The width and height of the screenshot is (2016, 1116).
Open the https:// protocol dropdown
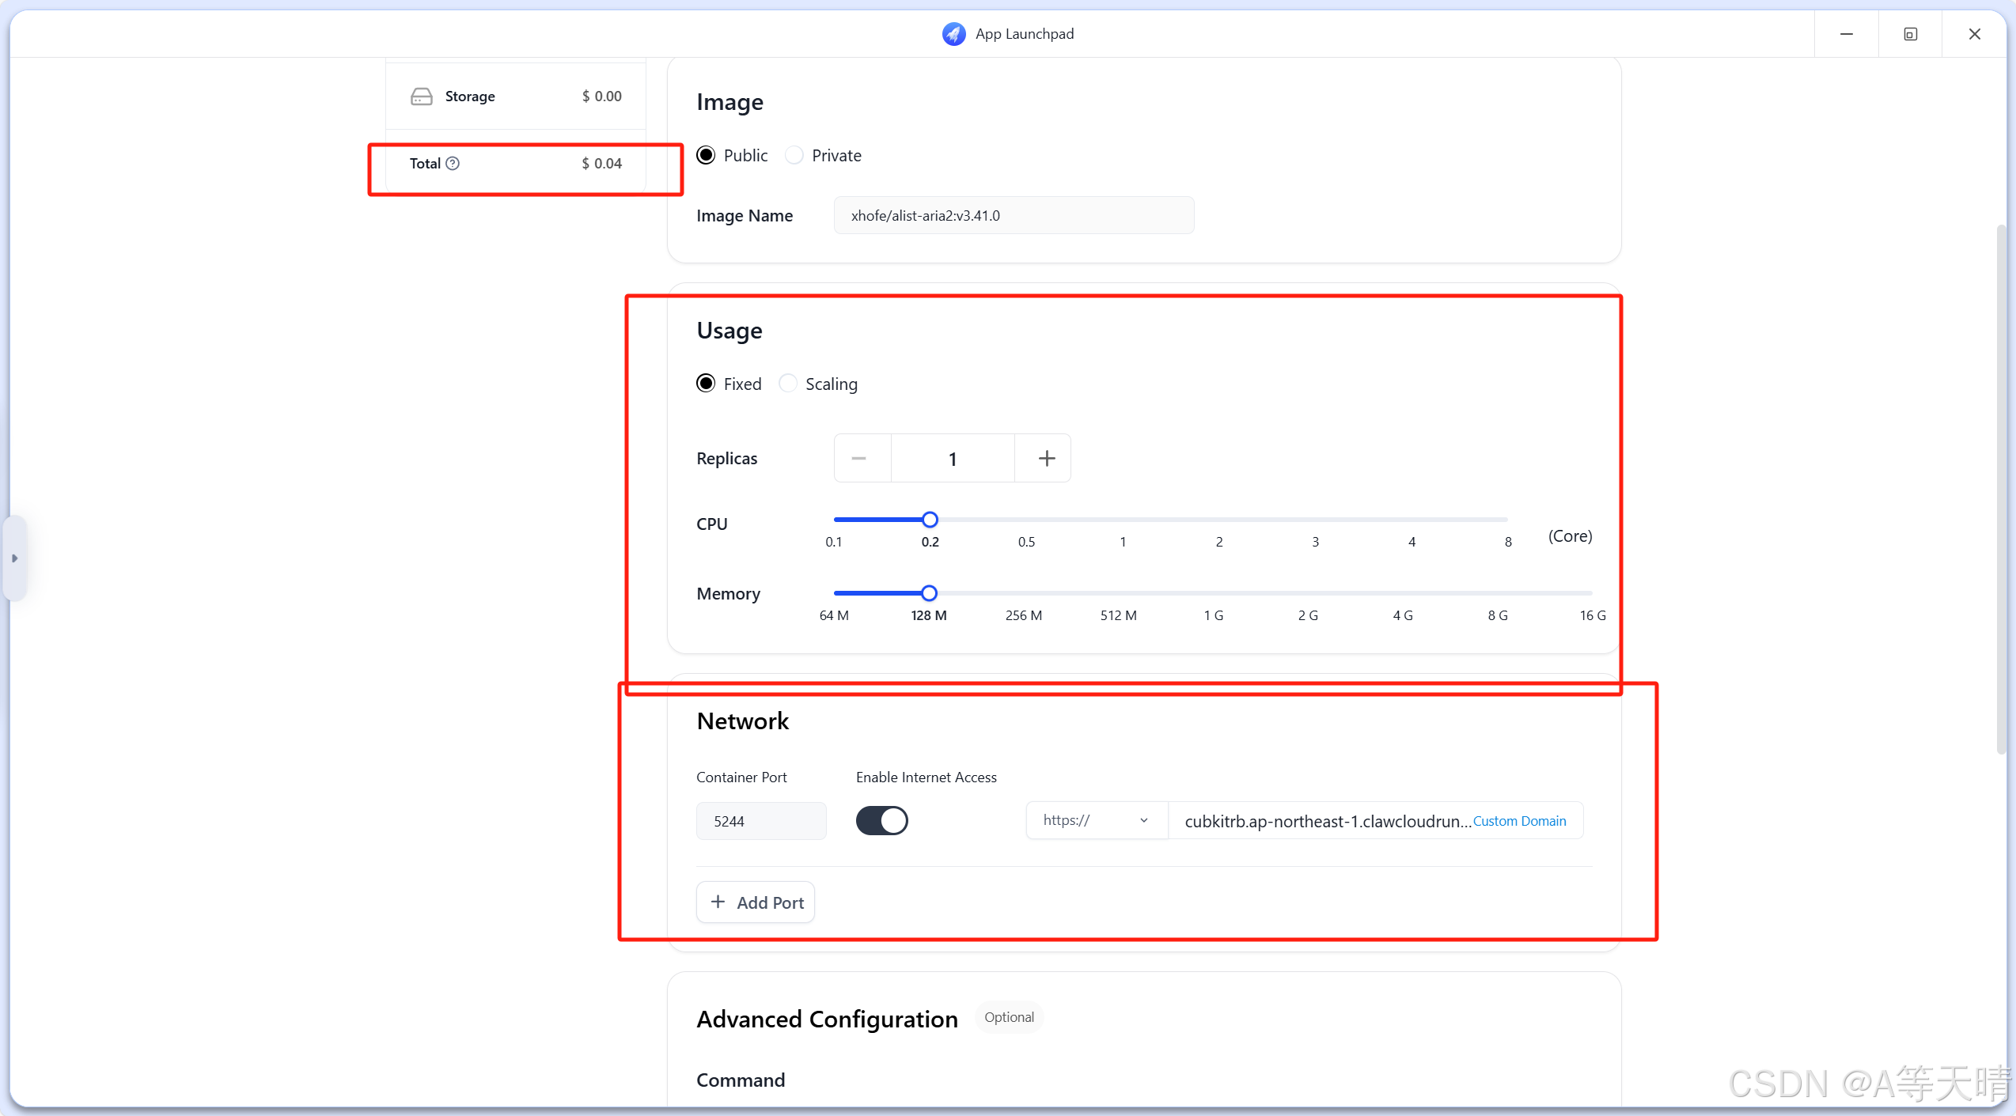tap(1096, 821)
